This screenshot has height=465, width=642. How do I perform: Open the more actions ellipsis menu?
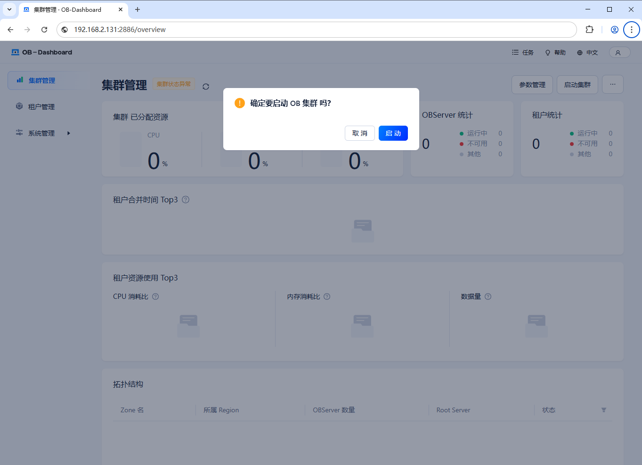pos(612,84)
